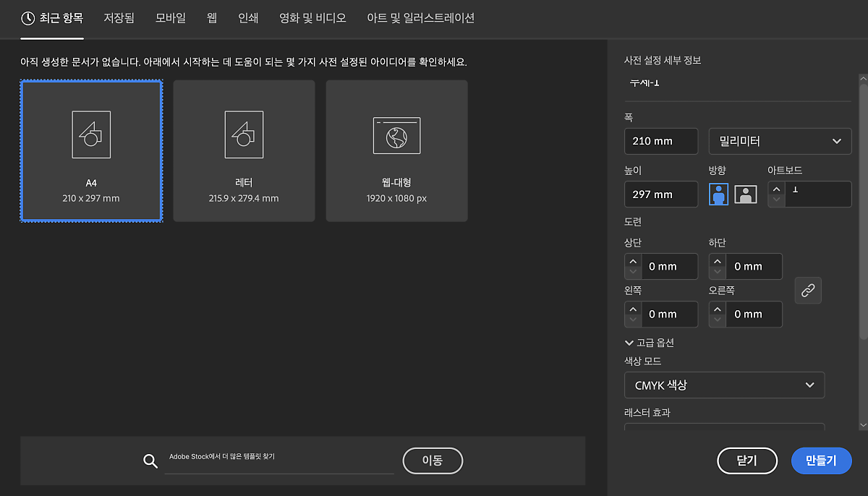Switch to the 모바일 tab
This screenshot has height=496, width=868.
click(171, 18)
